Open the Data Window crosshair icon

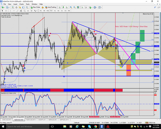pos(16,7)
